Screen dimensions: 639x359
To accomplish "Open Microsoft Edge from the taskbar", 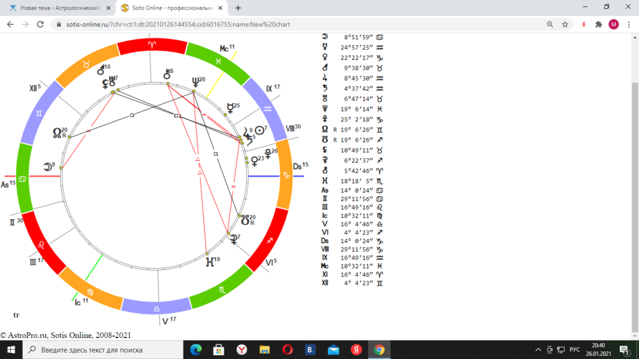I will click(196, 349).
